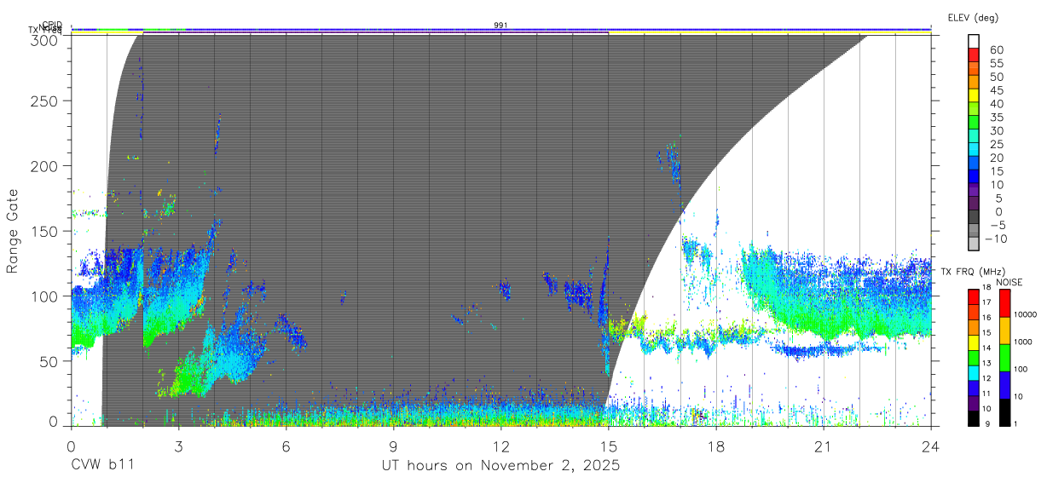Click the "30" label on ELEV scale
Image resolution: width=1047 pixels, height=483 pixels.
(996, 130)
